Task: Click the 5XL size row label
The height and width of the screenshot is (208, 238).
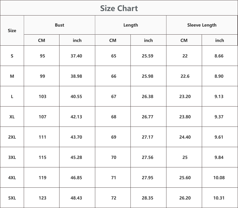Action: click(x=12, y=198)
